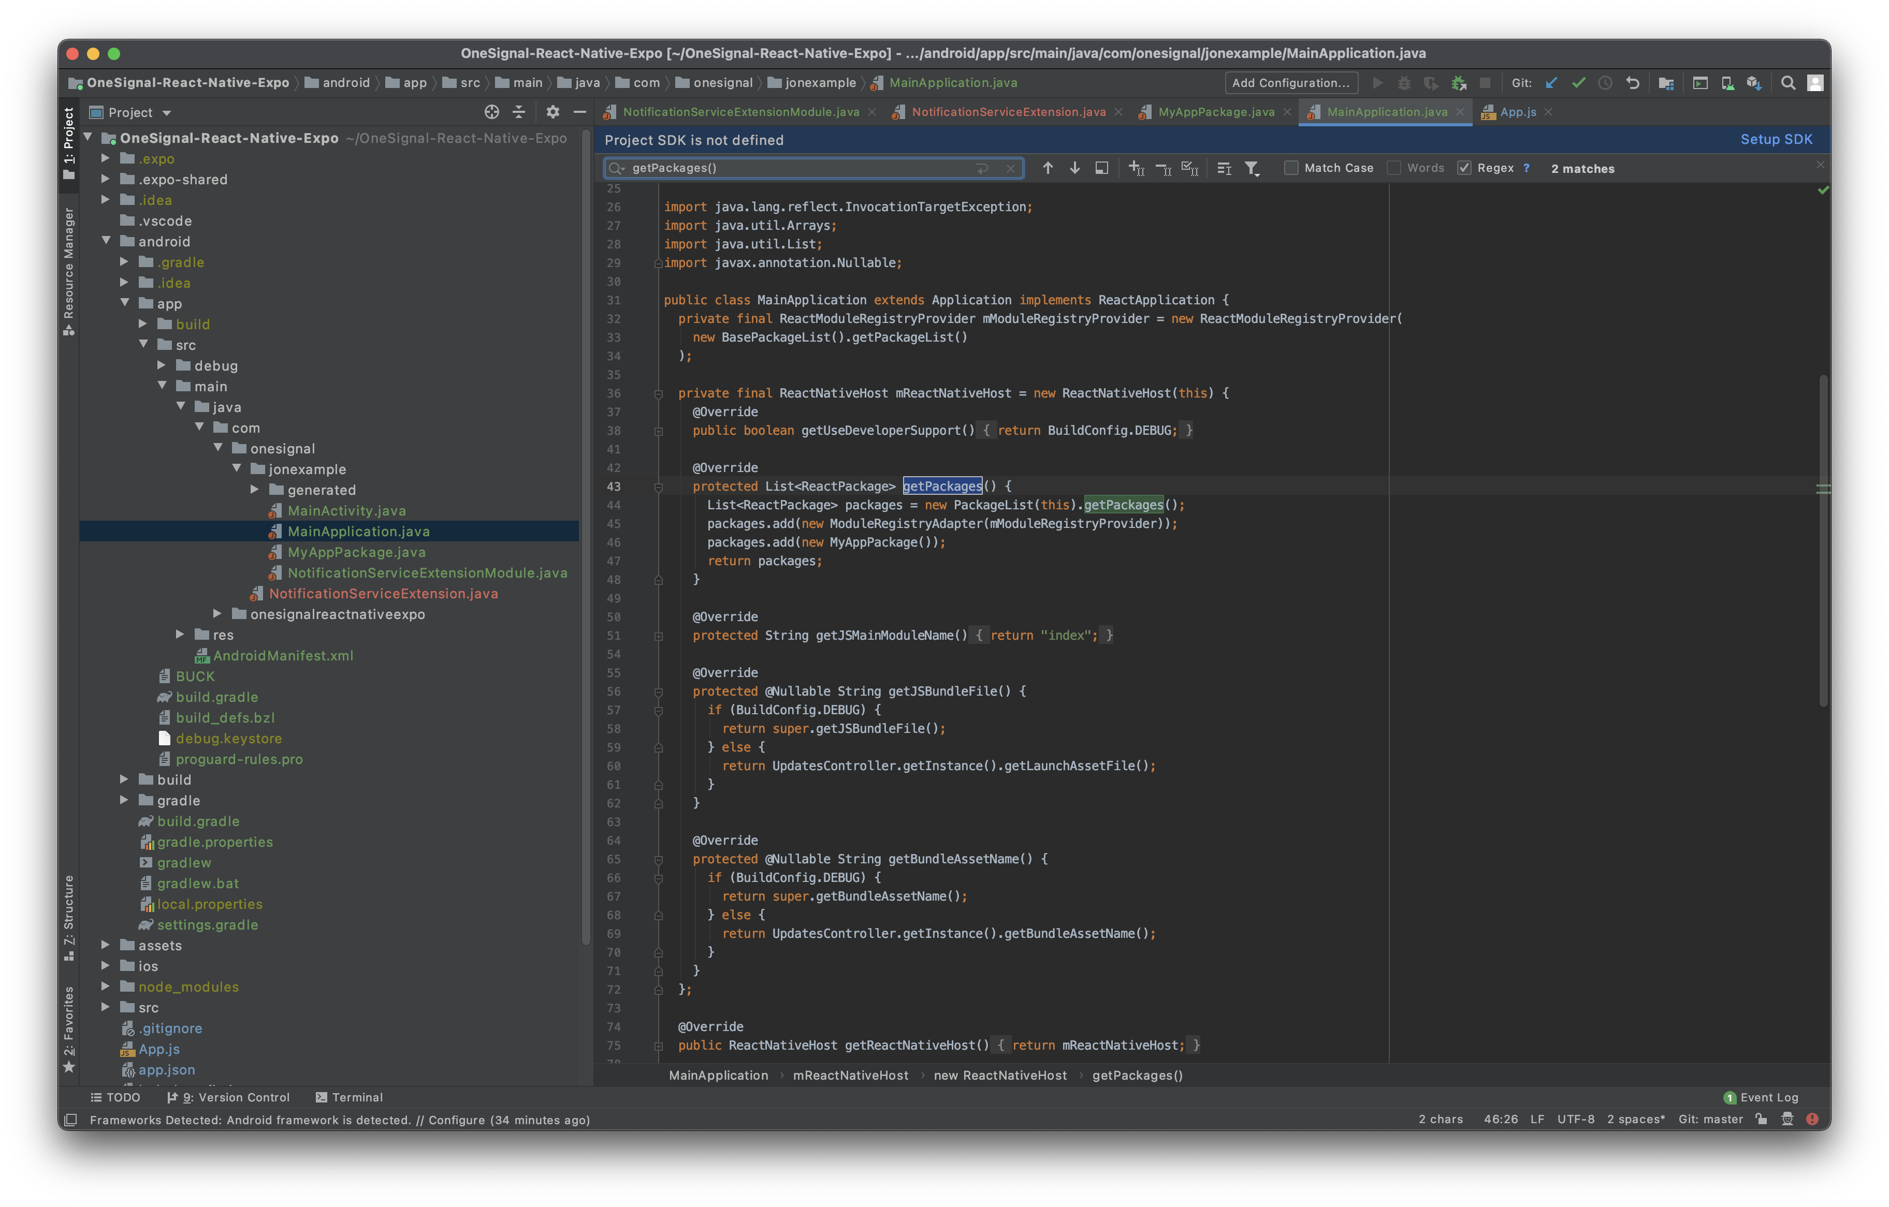Switch to NotificationServiceExtensionModule.java tab
The height and width of the screenshot is (1207, 1889).
coord(740,112)
